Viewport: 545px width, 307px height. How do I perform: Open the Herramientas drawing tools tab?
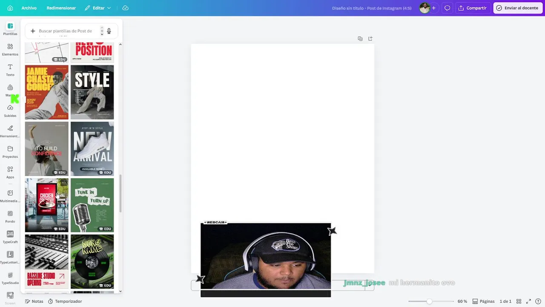(x=10, y=131)
